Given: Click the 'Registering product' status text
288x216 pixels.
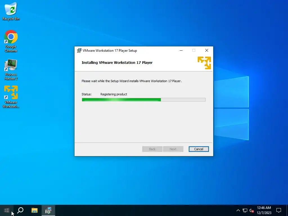Looking at the screenshot, I should pyautogui.click(x=114, y=94).
